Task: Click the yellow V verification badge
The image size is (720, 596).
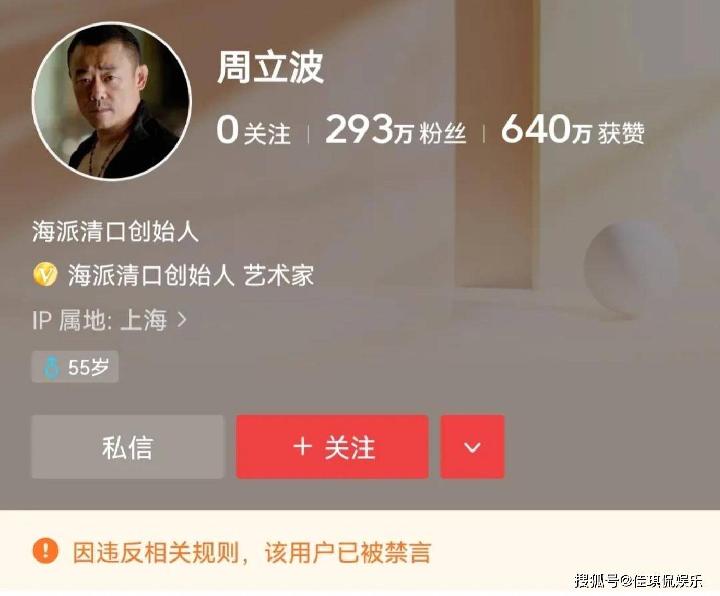Action: pos(45,275)
